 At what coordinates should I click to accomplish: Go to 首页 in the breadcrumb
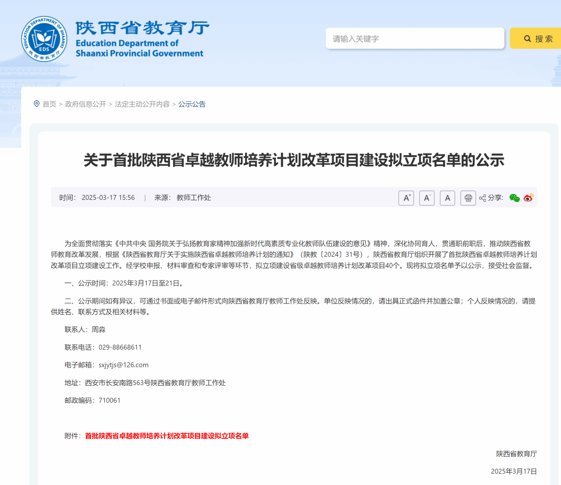pyautogui.click(x=49, y=104)
